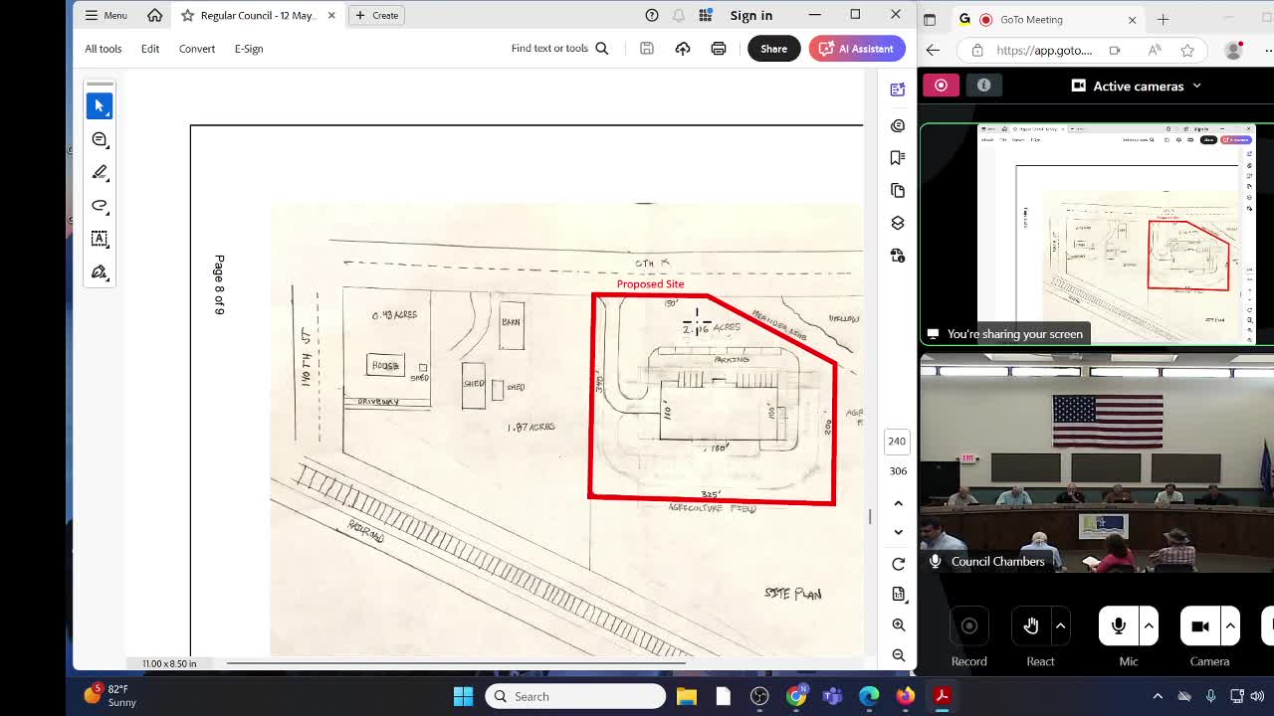Screen dimensions: 1274x716
Task: Click the highlighter pen tool
Action: coord(100,172)
